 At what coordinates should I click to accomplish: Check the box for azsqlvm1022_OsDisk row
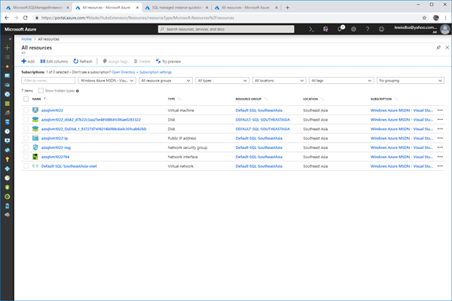[26, 129]
